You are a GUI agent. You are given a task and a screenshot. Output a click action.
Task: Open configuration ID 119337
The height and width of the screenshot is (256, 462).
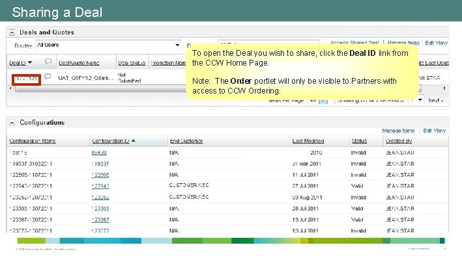pyautogui.click(x=100, y=164)
